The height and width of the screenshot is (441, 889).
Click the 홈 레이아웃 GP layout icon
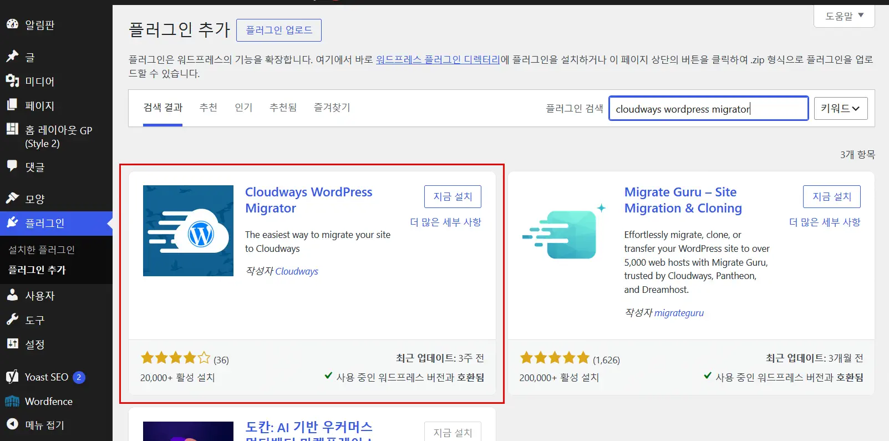pyautogui.click(x=12, y=130)
